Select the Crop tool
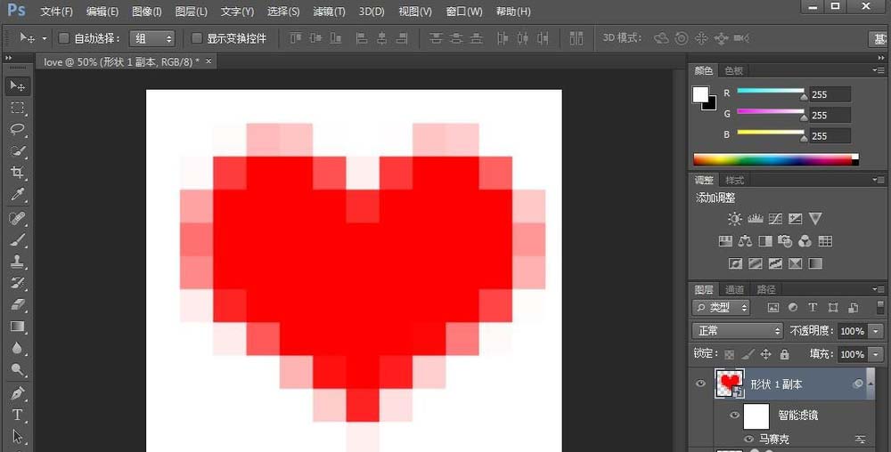The height and width of the screenshot is (452, 891). [x=18, y=173]
